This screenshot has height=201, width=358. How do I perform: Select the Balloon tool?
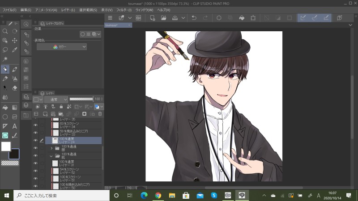pos(5,135)
